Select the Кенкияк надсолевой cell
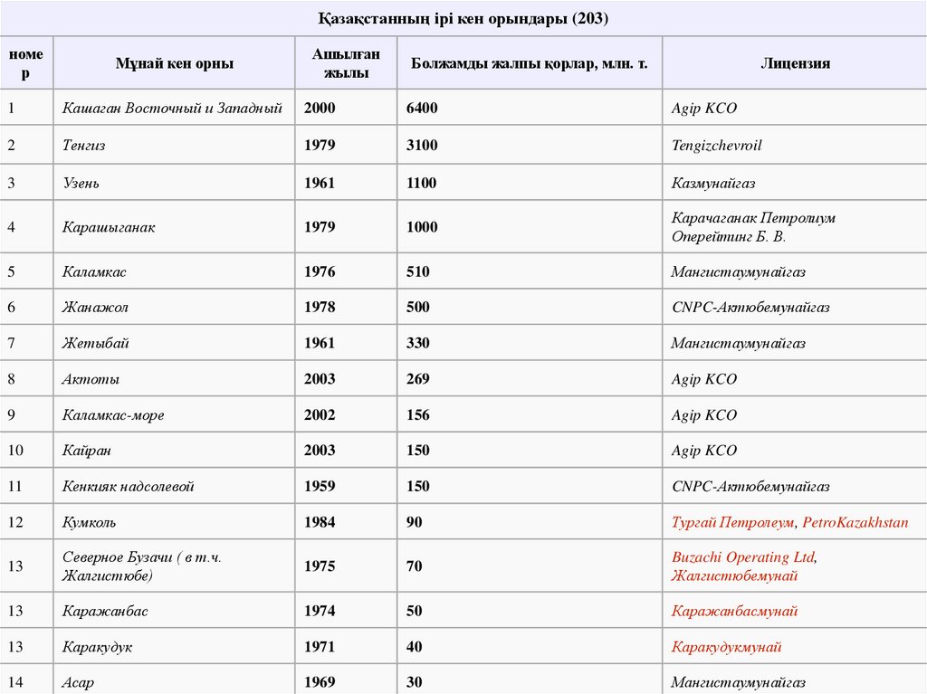The image size is (927, 694). (x=129, y=487)
